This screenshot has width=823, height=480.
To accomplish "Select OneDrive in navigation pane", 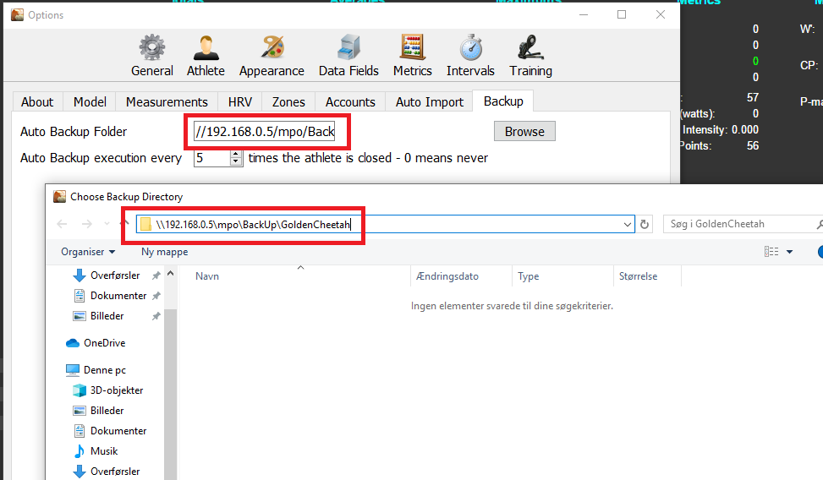I will (x=104, y=343).
